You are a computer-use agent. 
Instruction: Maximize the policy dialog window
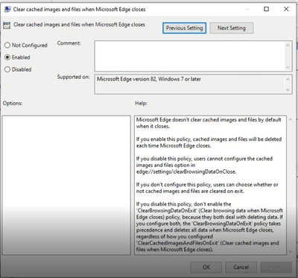pyautogui.click(x=266, y=9)
